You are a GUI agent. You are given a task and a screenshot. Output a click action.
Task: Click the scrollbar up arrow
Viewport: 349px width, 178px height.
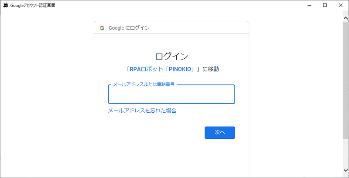click(346, 18)
